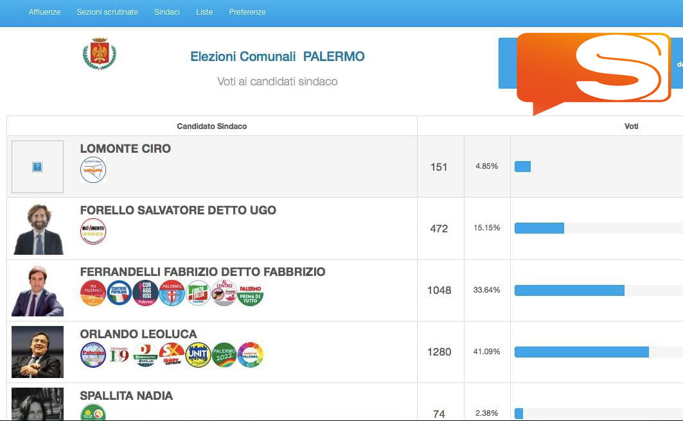Screen dimensions: 683x421
Task: Click the Palermo Prima di Tutto logo
Action: click(x=251, y=293)
